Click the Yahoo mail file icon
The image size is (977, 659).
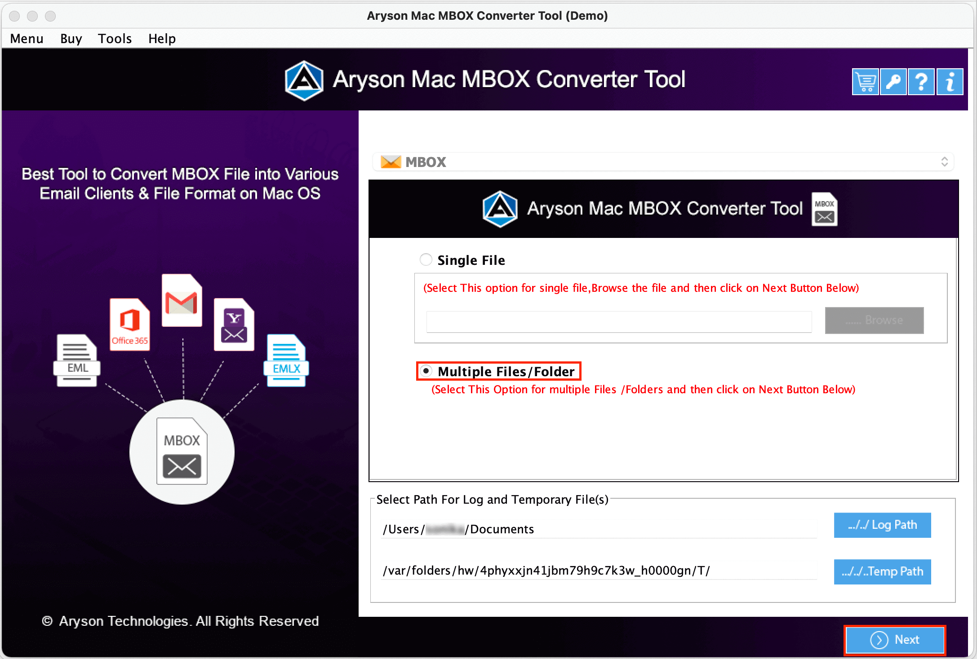click(234, 324)
